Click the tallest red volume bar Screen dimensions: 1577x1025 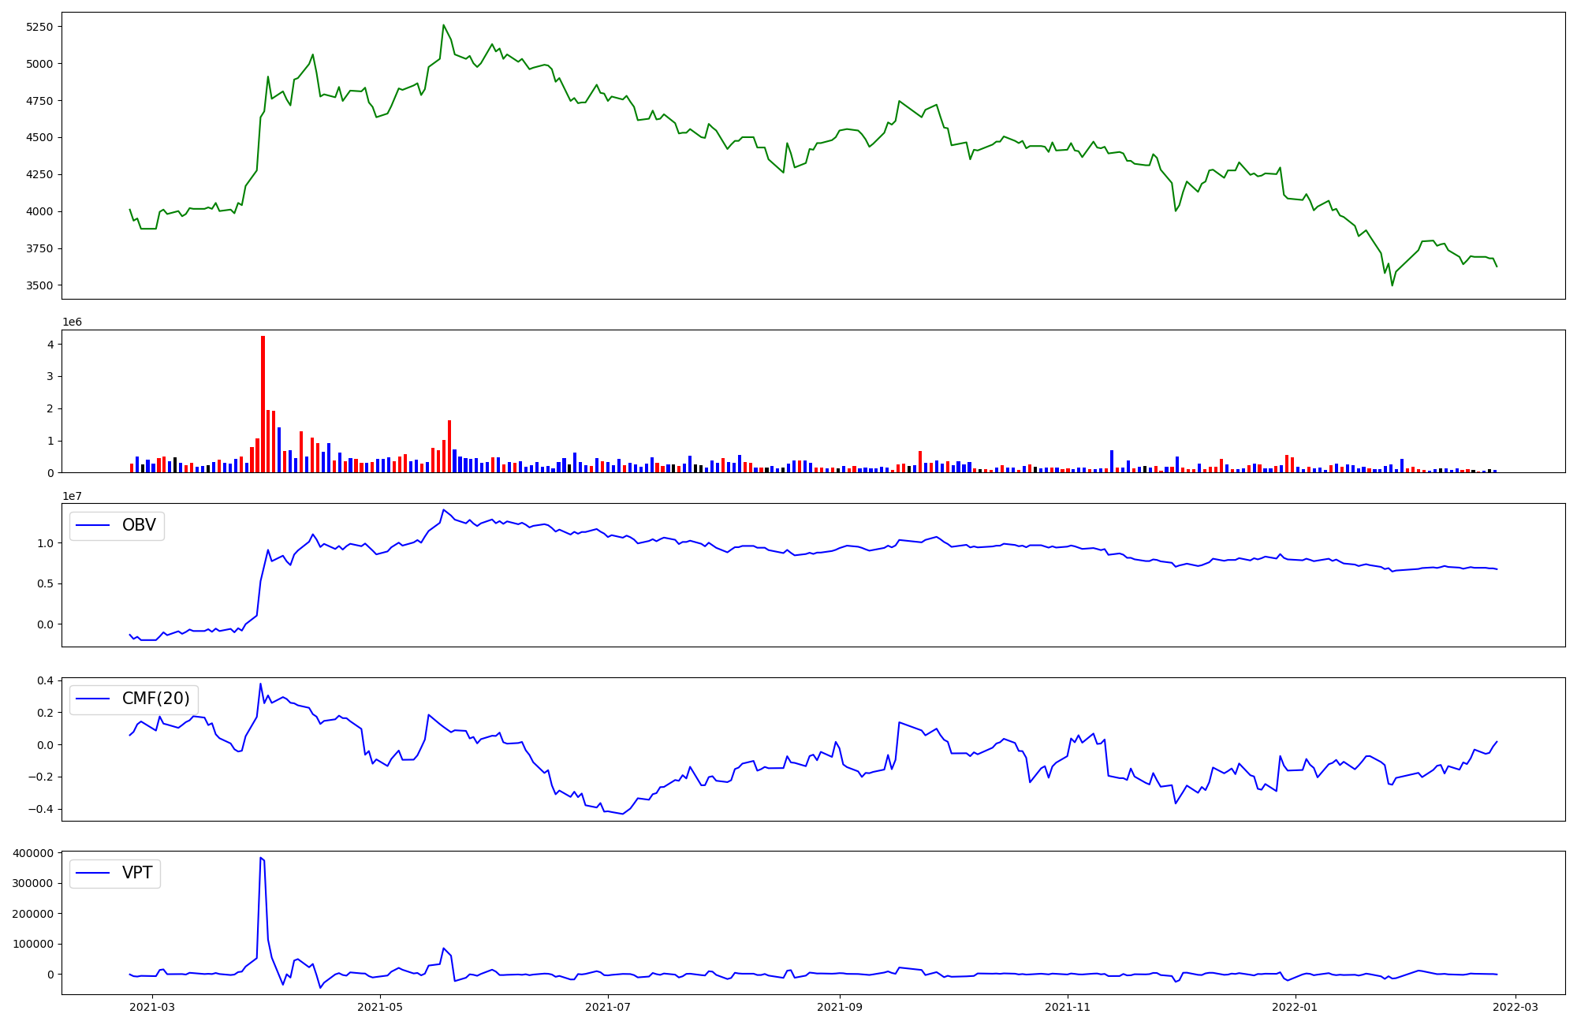[x=263, y=402]
